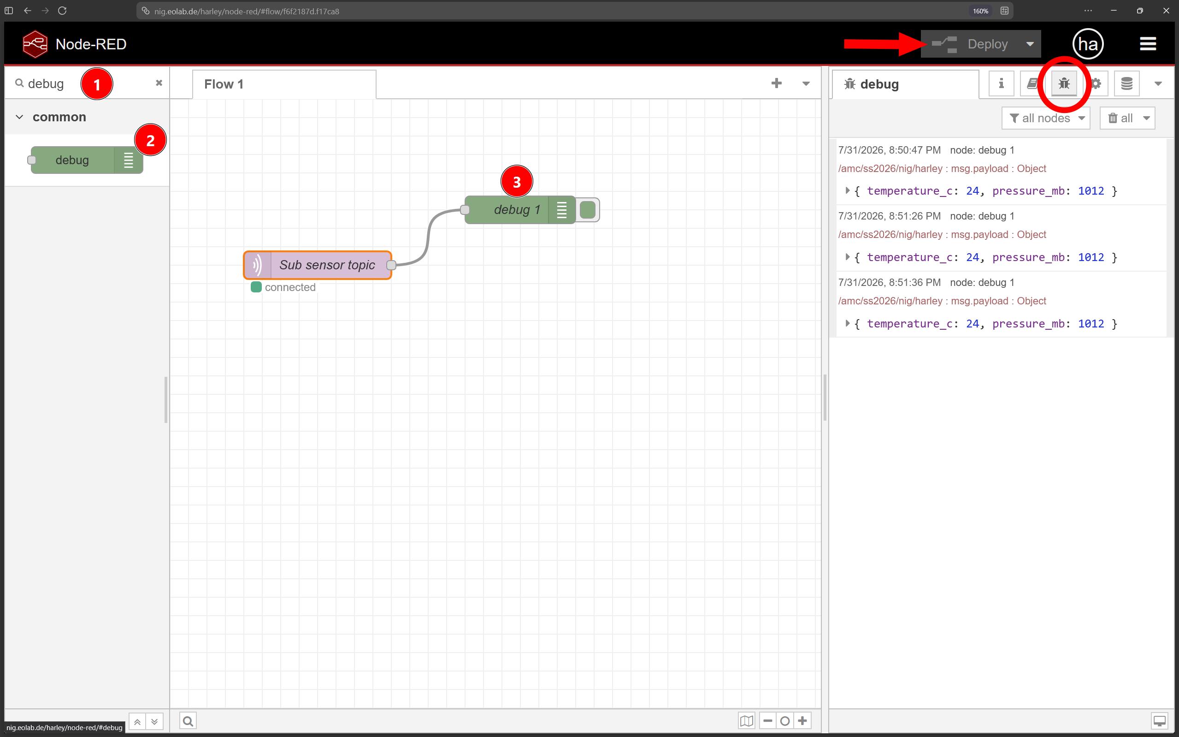Open the 'all nodes' debug filter dropdown
This screenshot has height=737, width=1179.
[1045, 118]
